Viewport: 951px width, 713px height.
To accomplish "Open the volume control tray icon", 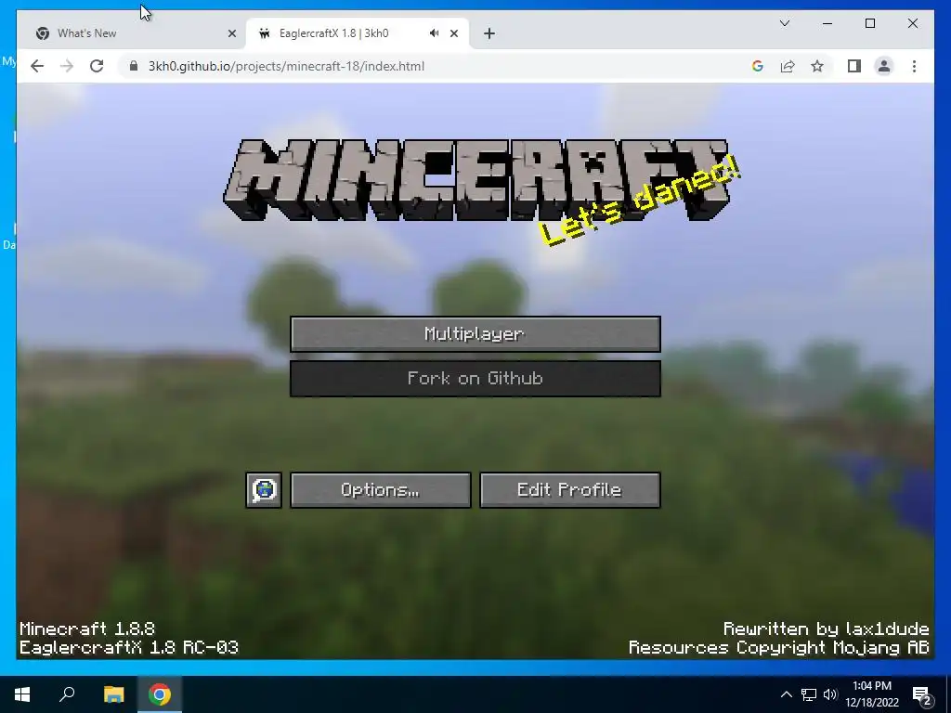I will [830, 694].
